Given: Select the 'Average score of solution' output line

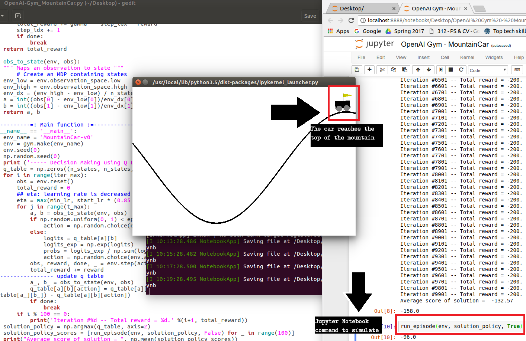Looking at the screenshot, I should pyautogui.click(x=456, y=301).
